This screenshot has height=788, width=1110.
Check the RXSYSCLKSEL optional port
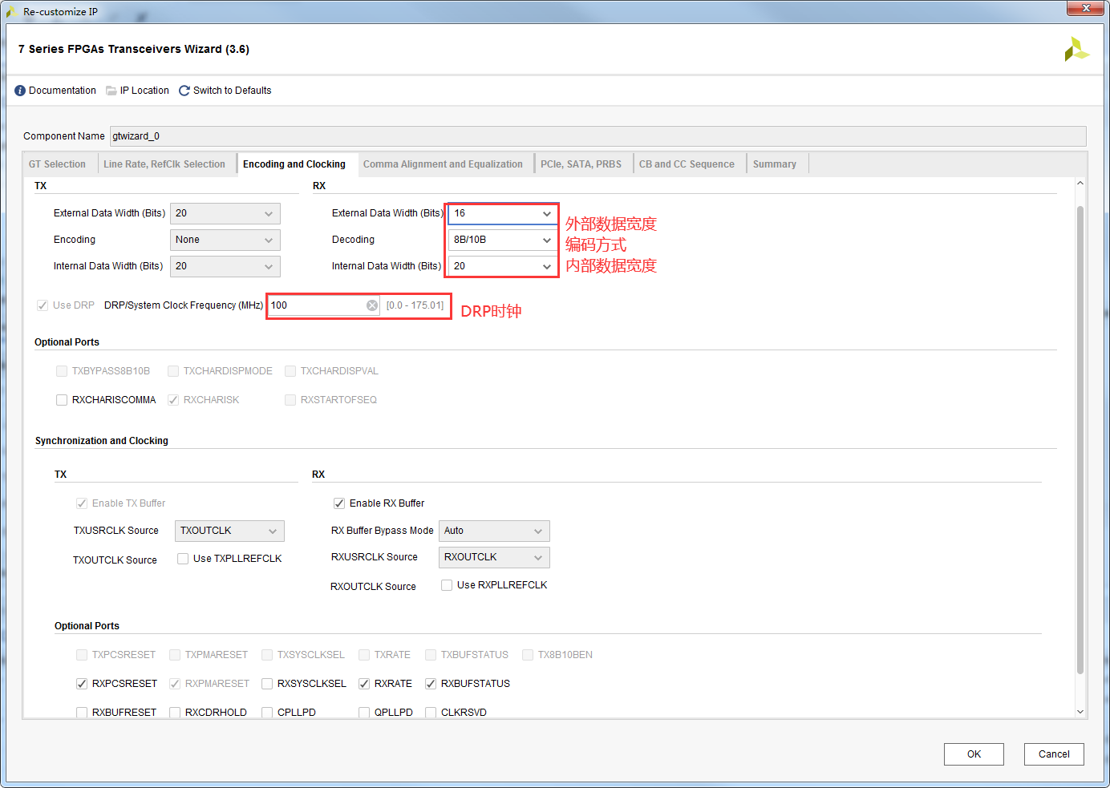(267, 684)
